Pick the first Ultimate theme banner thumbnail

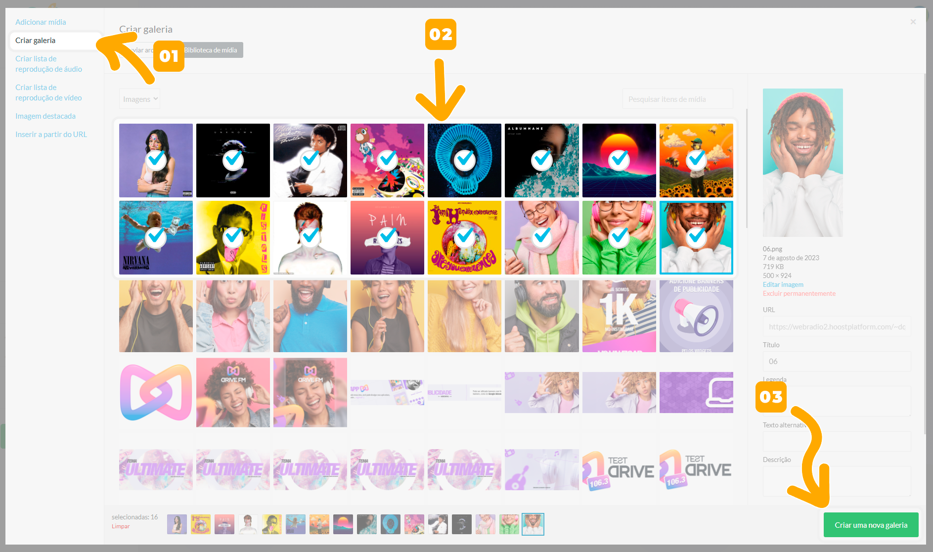tap(156, 469)
